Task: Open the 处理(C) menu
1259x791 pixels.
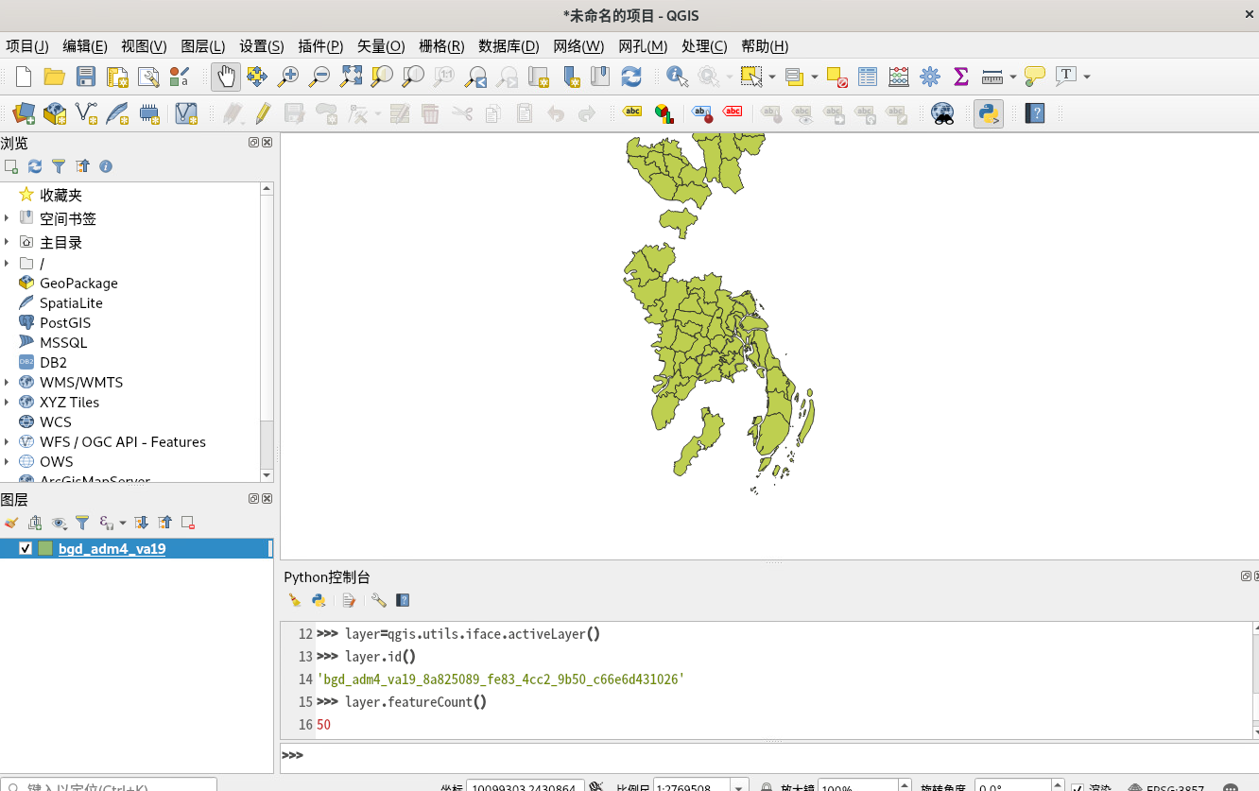Action: tap(704, 46)
